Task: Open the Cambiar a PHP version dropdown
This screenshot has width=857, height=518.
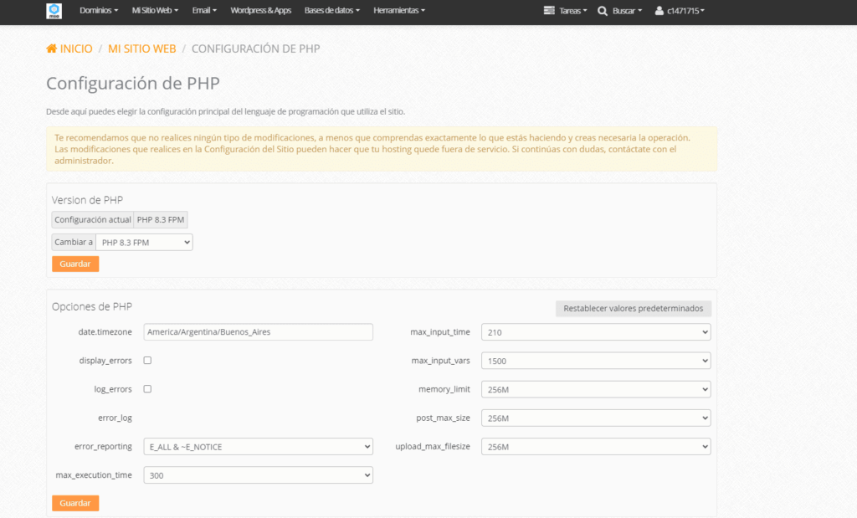Action: pyautogui.click(x=144, y=242)
